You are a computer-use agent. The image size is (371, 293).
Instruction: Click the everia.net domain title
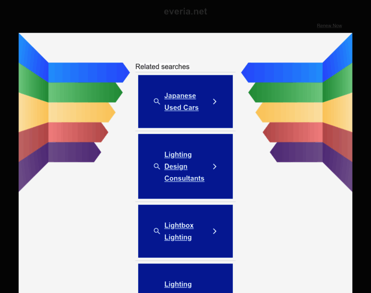pos(185,11)
